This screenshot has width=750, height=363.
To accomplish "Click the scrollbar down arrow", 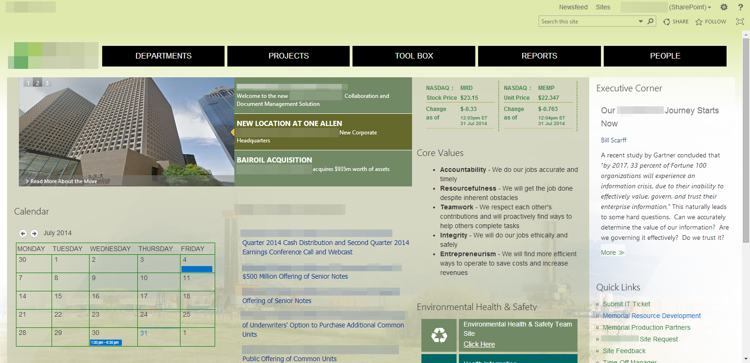I will (746, 359).
